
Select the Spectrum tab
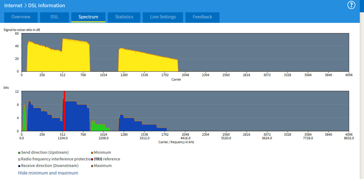coord(88,17)
